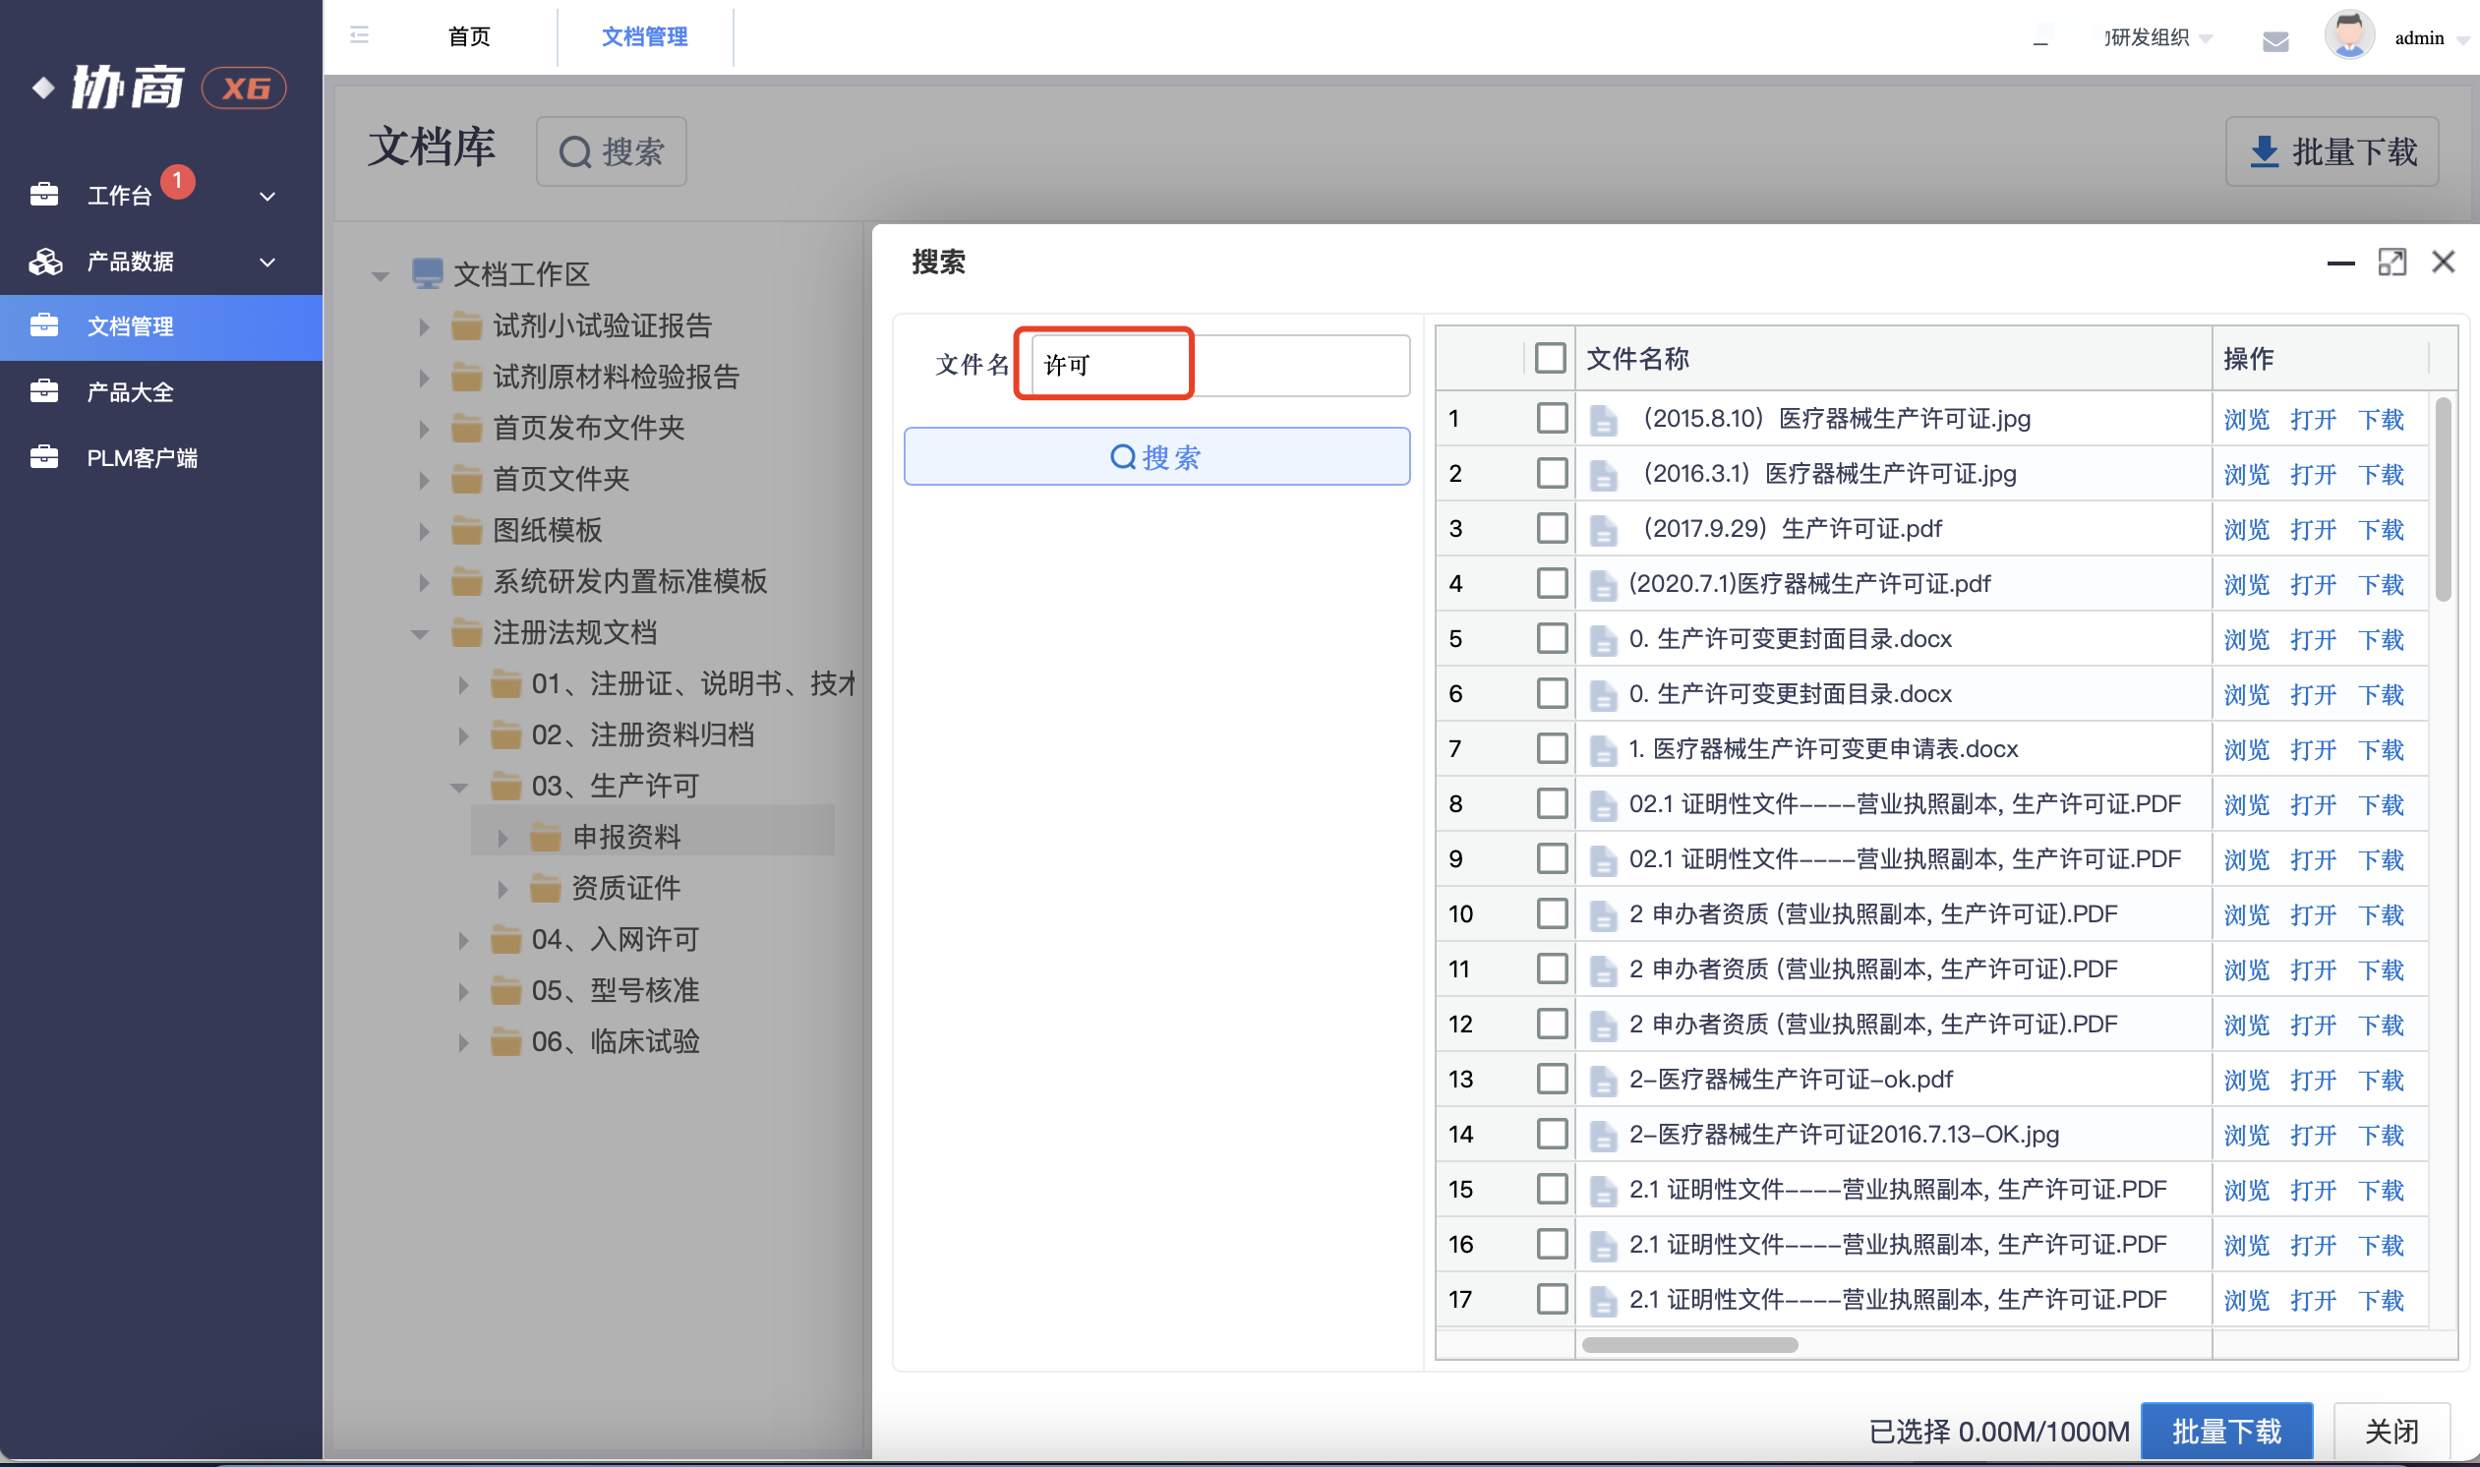This screenshot has height=1467, width=2480.
Task: Click the 工作台 briefcase icon
Action: pos(44,194)
